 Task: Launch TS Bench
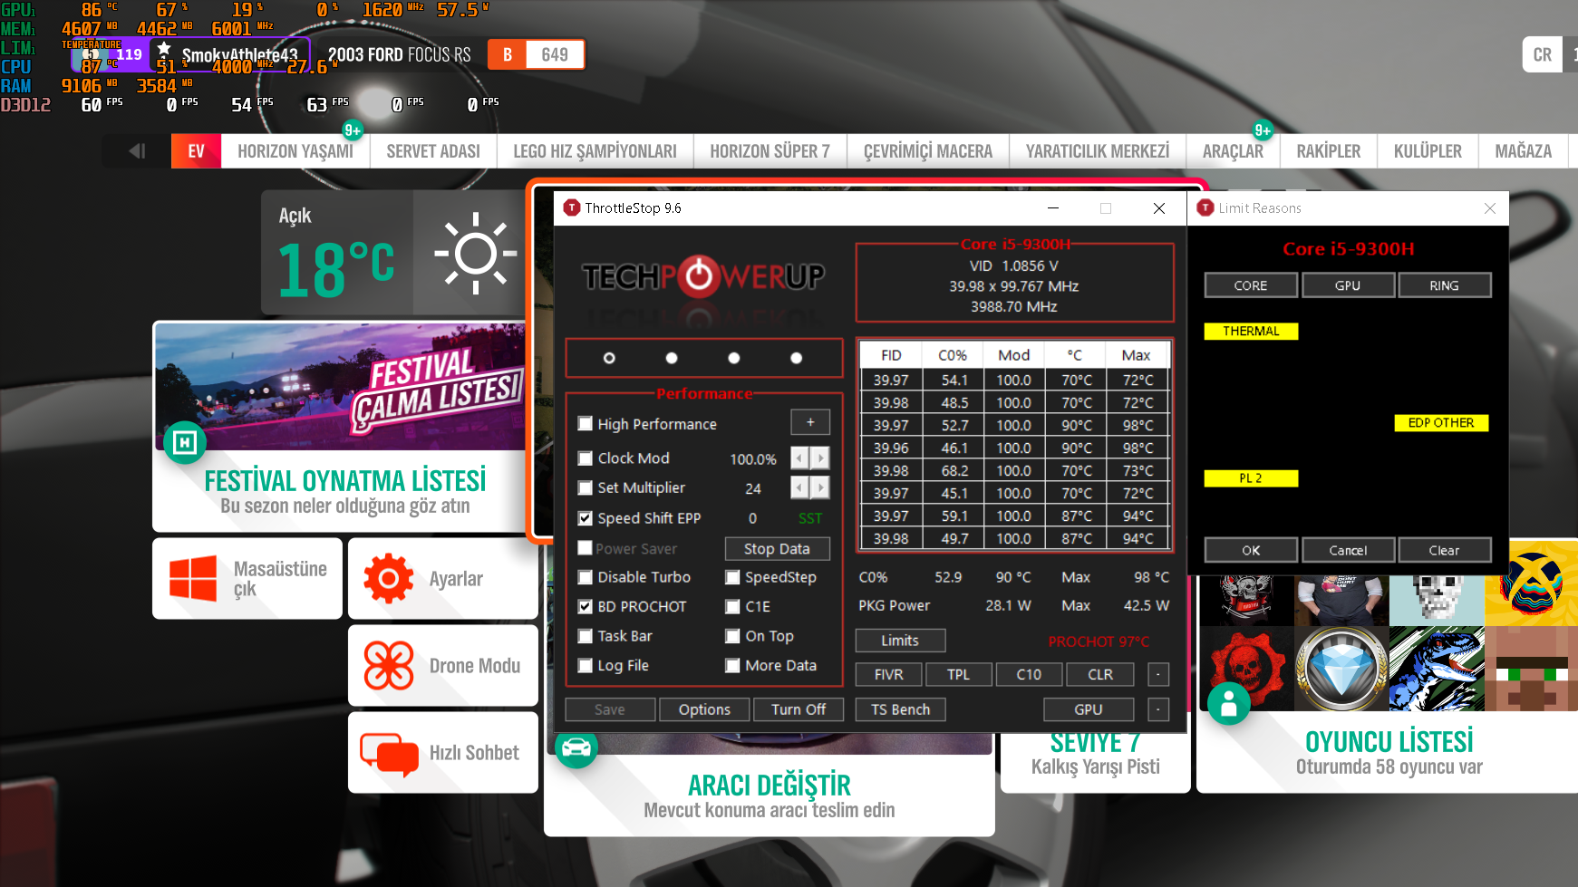click(901, 709)
